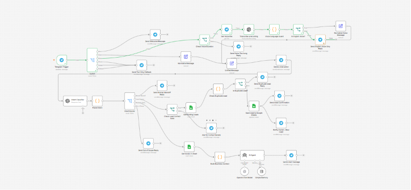The image size is (411, 190).
Task: Select the OpenAI Chat Model sub-node
Action: pos(245,171)
